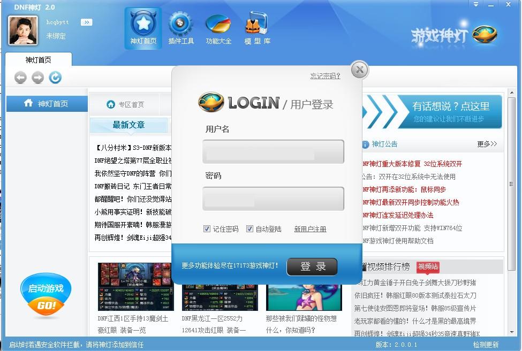Open the 模型库 life vest icon
The height and width of the screenshot is (351, 522).
click(257, 28)
